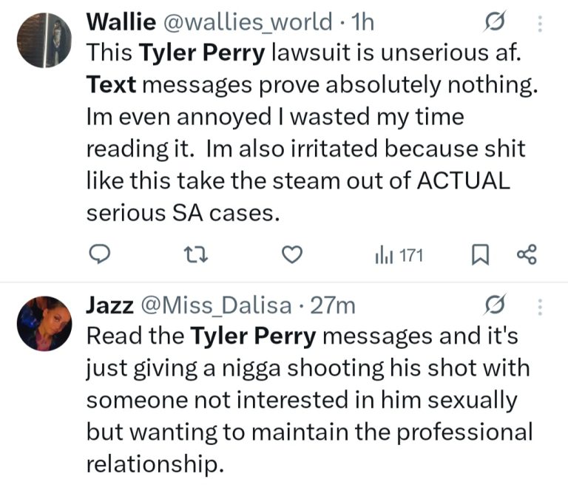Open Jazz's profile picture

click(x=44, y=323)
